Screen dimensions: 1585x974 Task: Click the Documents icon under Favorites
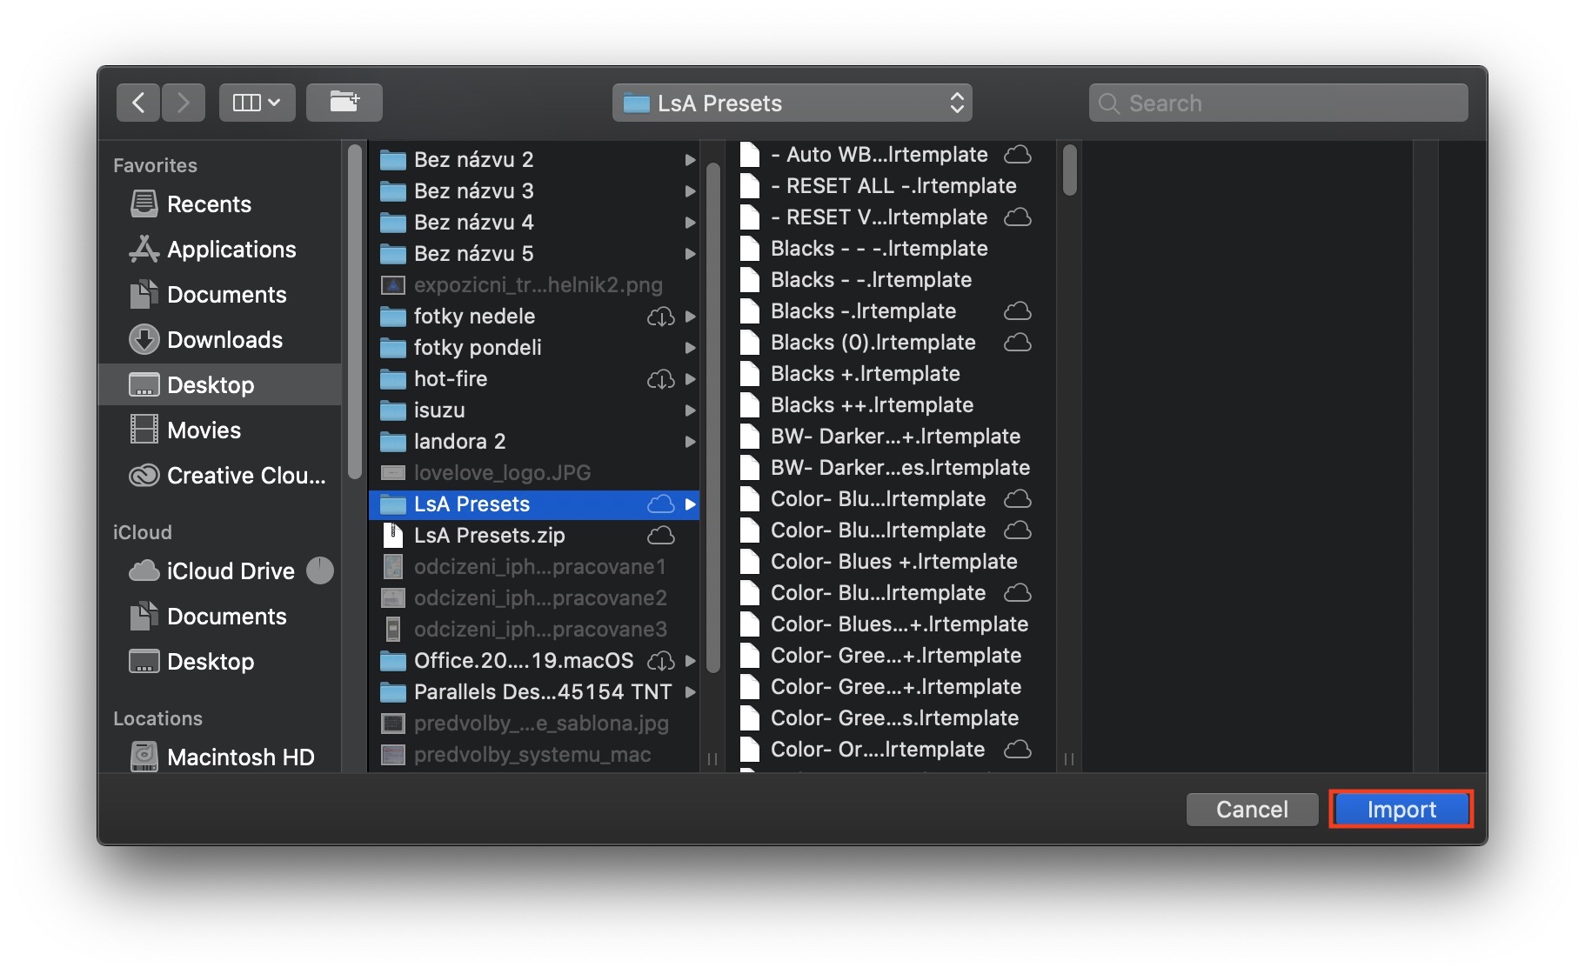pos(144,295)
